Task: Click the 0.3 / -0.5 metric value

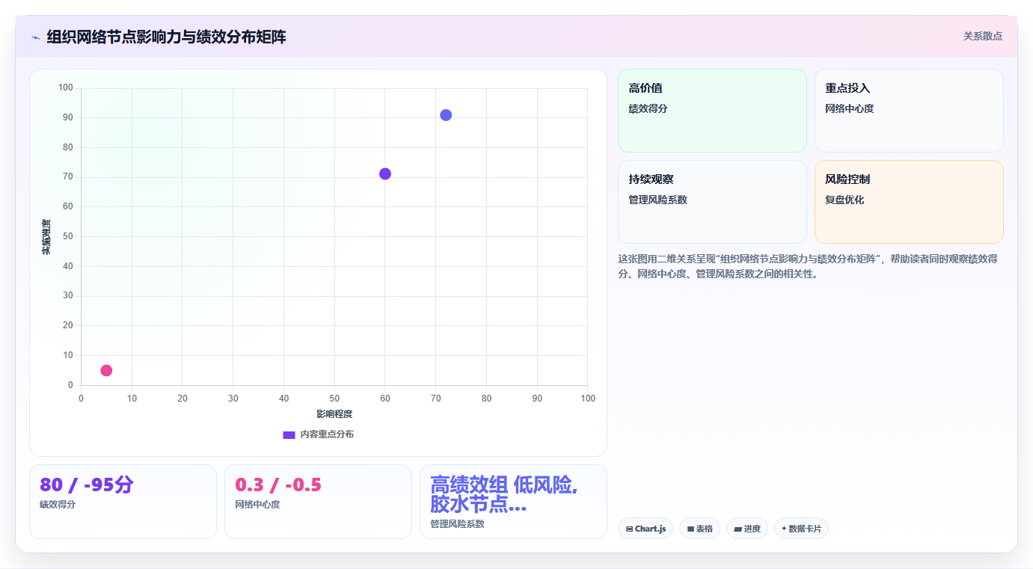Action: (278, 485)
